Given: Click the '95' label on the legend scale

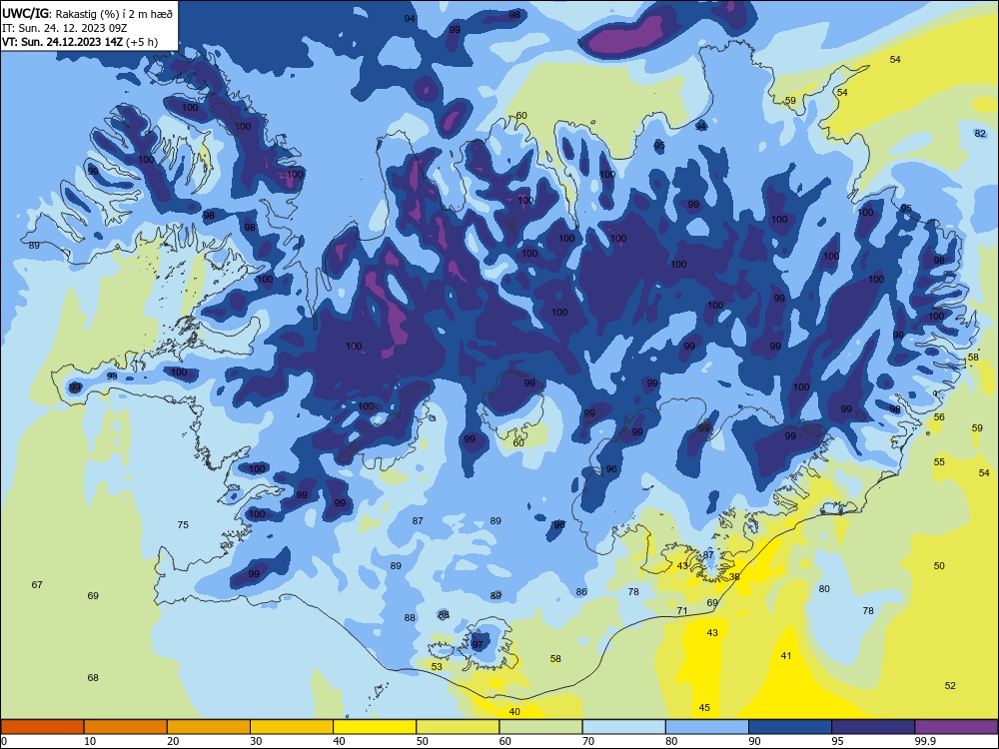Looking at the screenshot, I should point(837,741).
